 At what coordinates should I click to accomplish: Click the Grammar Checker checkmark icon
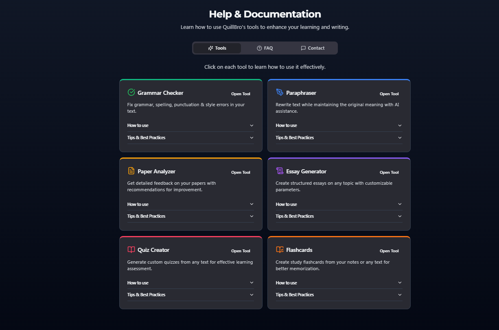pyautogui.click(x=131, y=92)
